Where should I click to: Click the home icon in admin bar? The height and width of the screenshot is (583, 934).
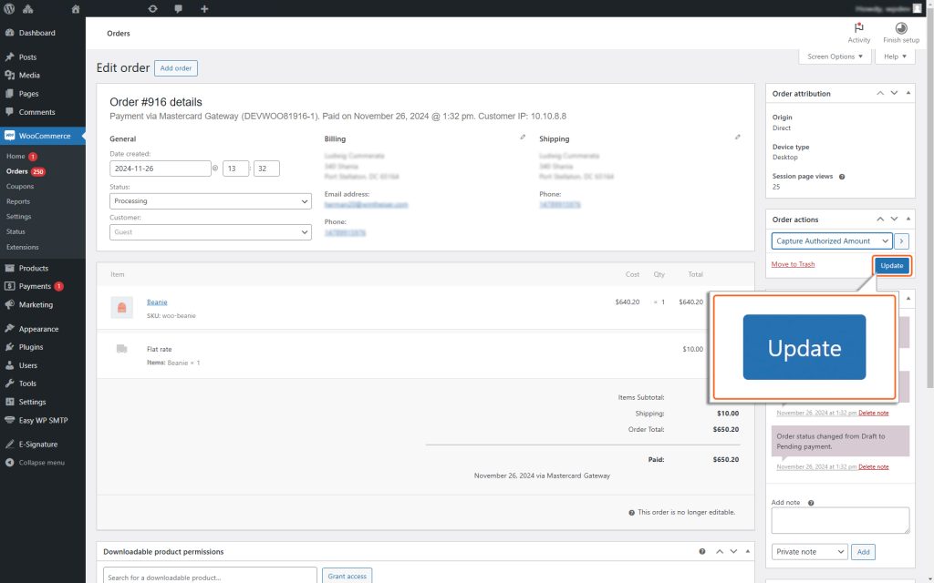point(75,9)
